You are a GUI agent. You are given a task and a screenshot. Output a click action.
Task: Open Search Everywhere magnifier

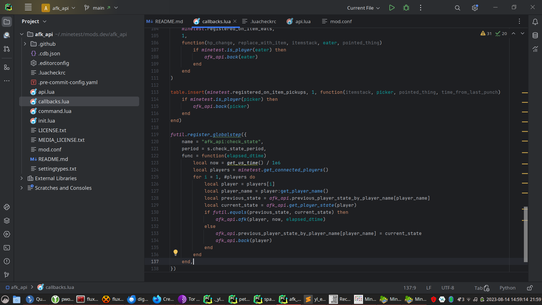coord(457,8)
